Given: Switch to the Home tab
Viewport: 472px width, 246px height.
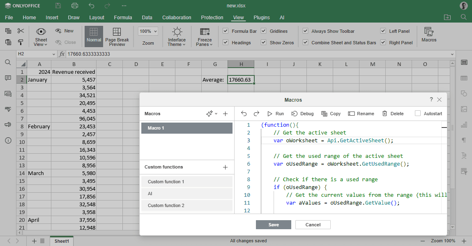Looking at the screenshot, I should click(x=29, y=17).
